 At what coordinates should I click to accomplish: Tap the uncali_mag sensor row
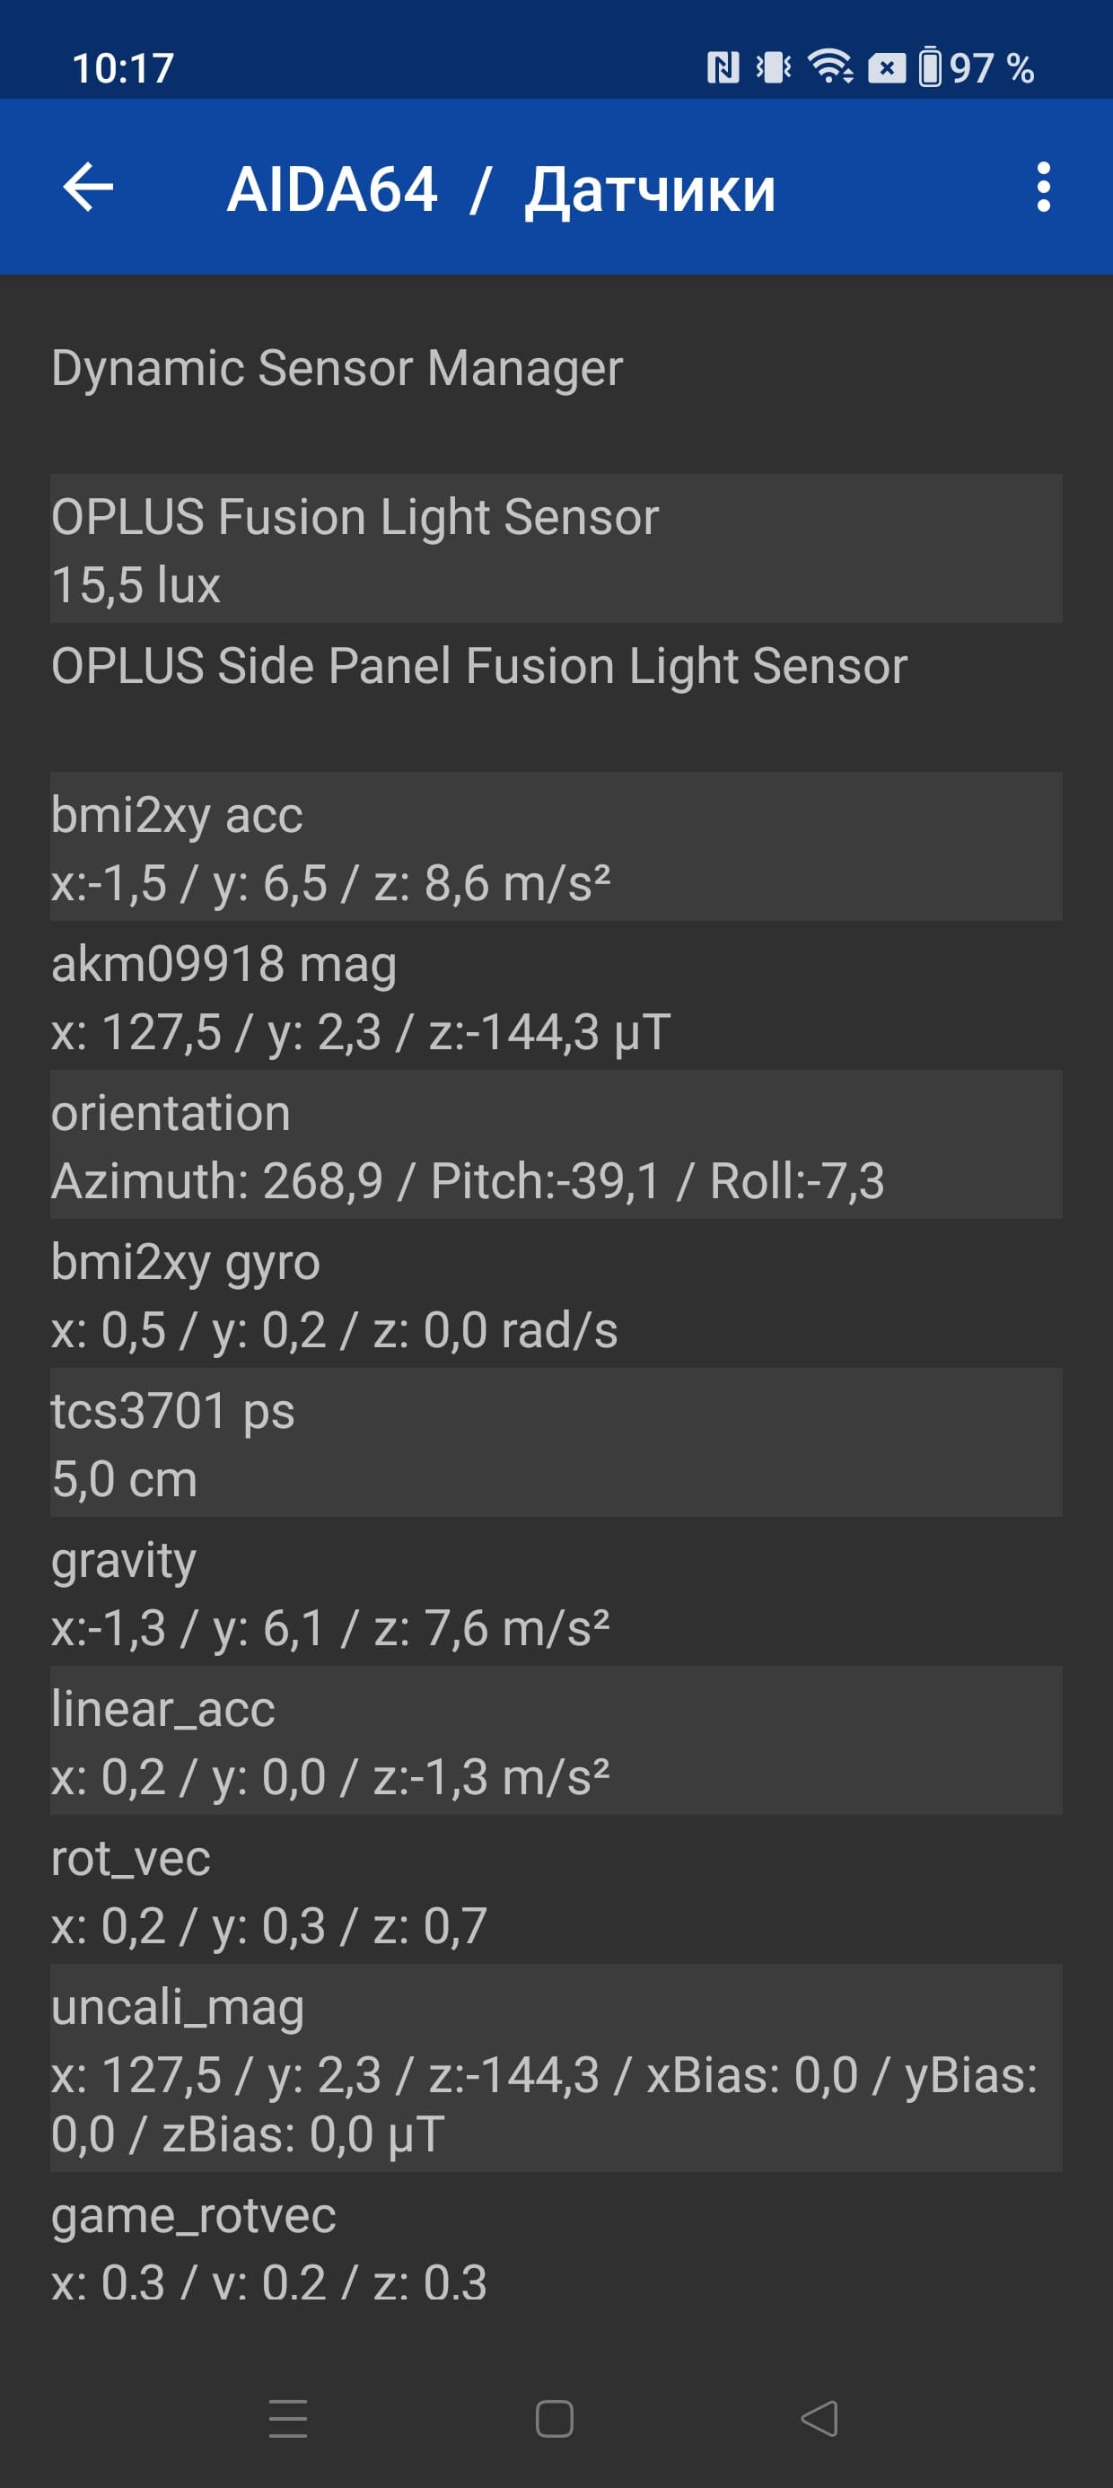556,2069
